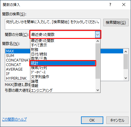Screen dimensions: 131x127
Task: Select 日付/時刻 category
Action: [63, 54]
